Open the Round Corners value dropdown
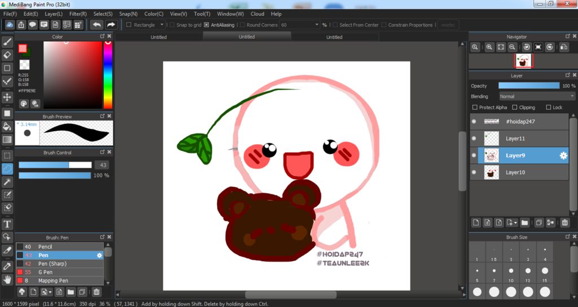The image size is (578, 307). [316, 25]
